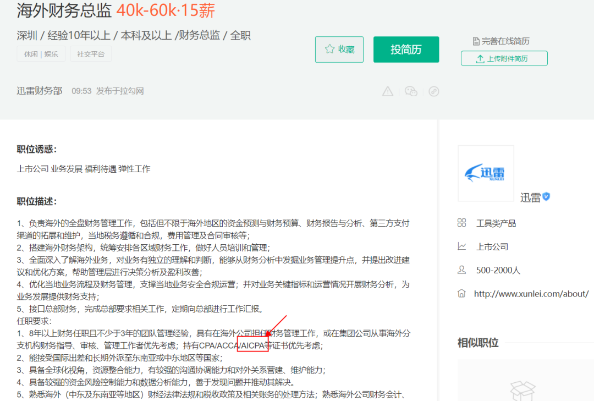
Task: Click the resume document icon
Action: [476, 41]
